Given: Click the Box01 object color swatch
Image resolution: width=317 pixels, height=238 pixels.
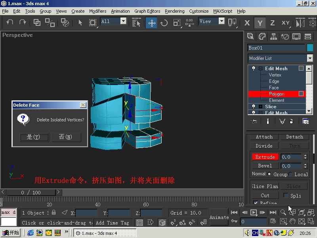Looking at the screenshot, I should tap(310, 48).
